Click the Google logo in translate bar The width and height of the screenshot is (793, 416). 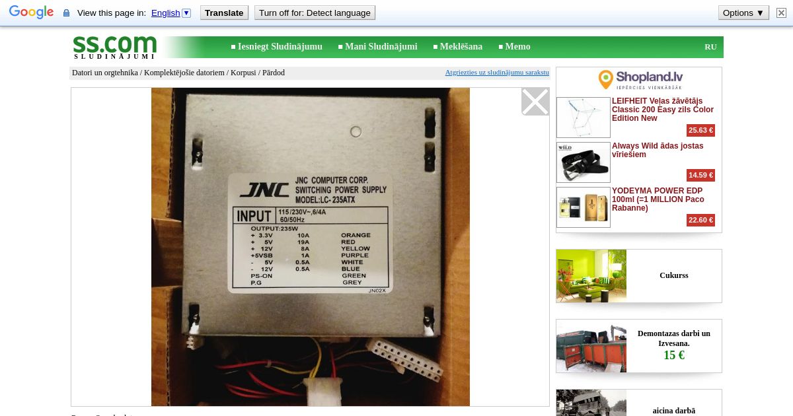[x=31, y=13]
